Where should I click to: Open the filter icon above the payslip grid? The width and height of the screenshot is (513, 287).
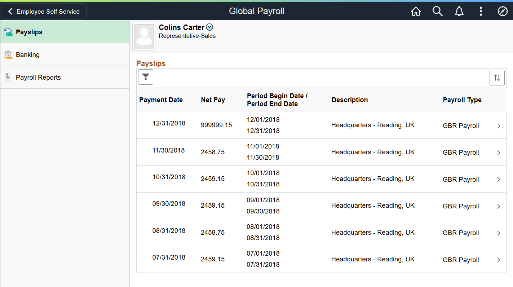(146, 77)
